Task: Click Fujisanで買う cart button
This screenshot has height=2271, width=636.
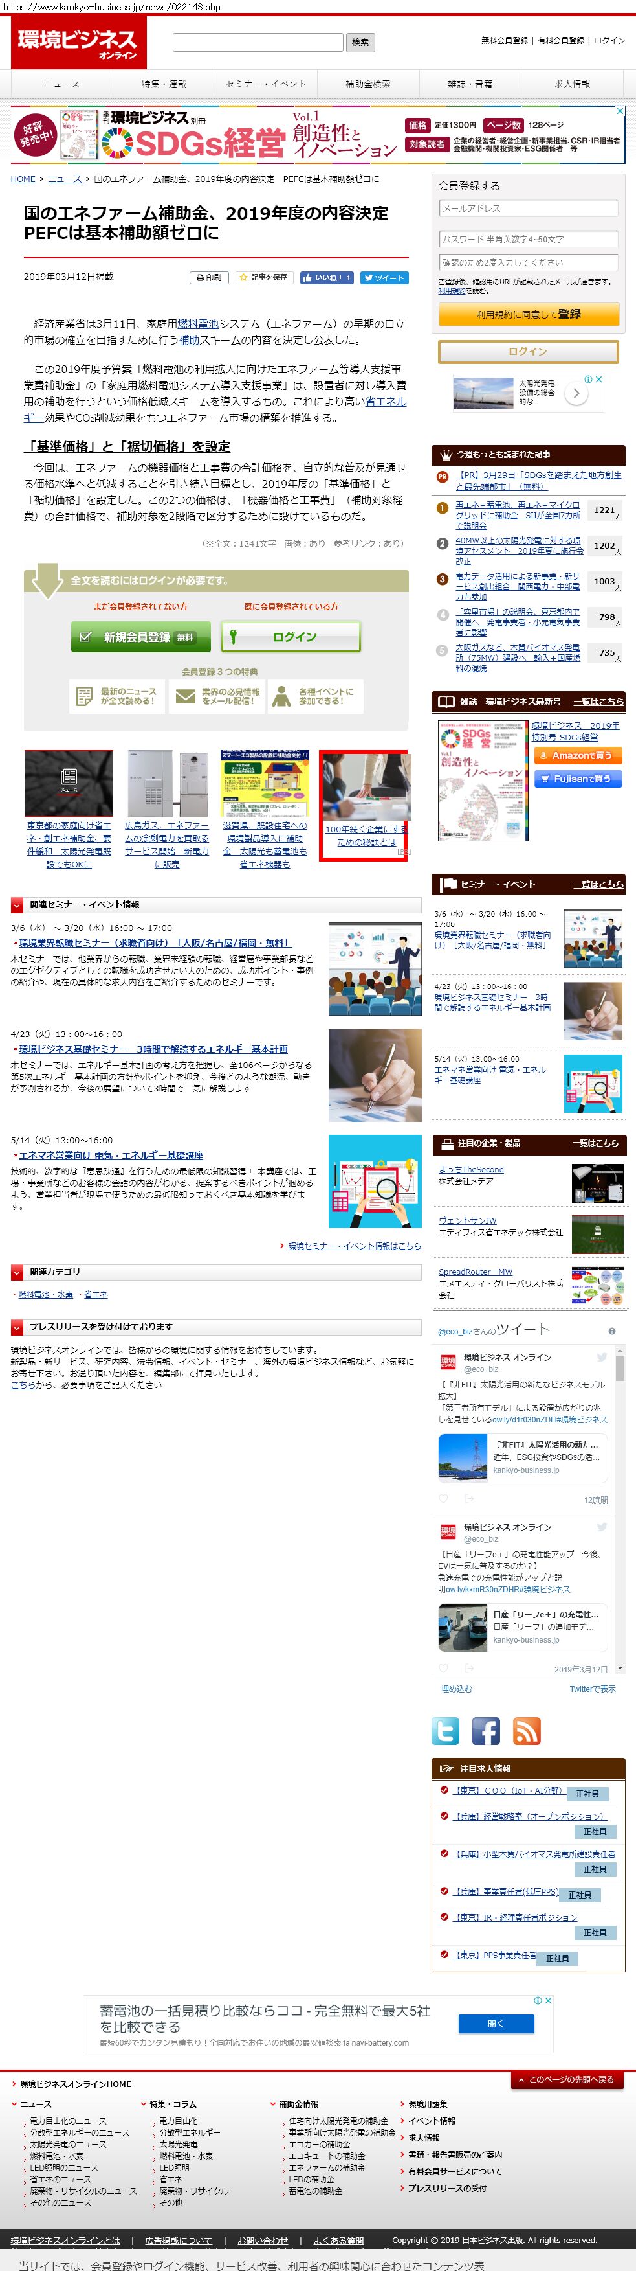Action: point(577,779)
